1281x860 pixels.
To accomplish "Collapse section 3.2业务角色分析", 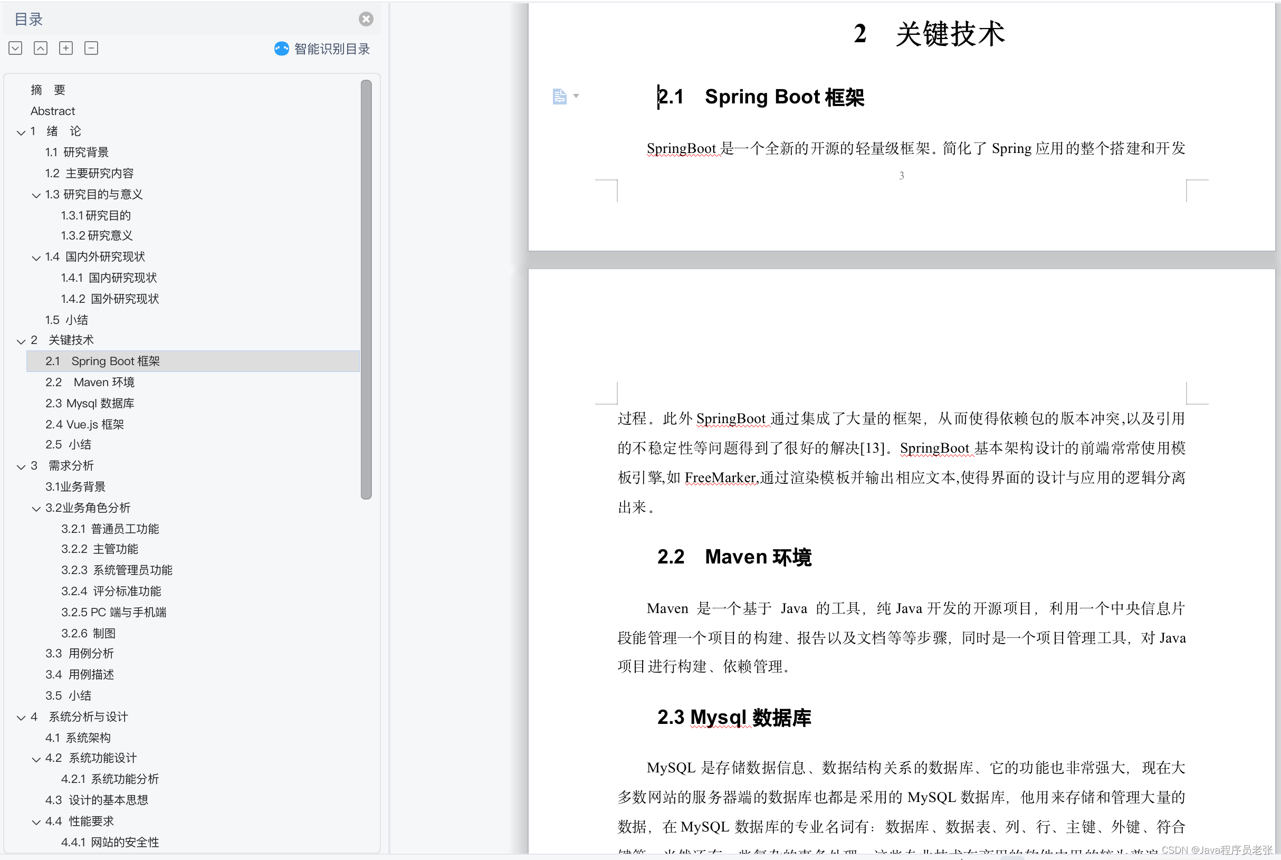I will [36, 509].
